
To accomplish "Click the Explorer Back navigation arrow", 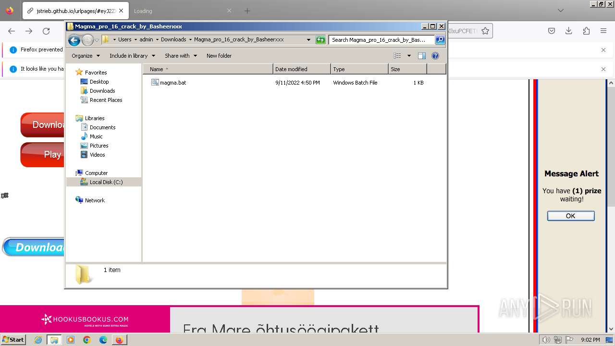I will 74,40.
